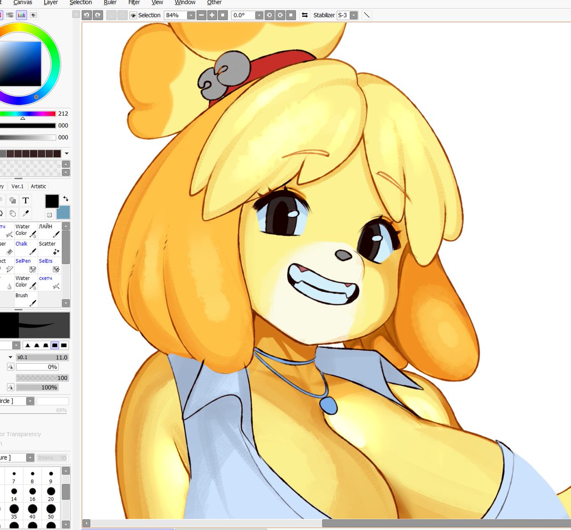Toggle pressure for the min size 0% field

point(10,367)
